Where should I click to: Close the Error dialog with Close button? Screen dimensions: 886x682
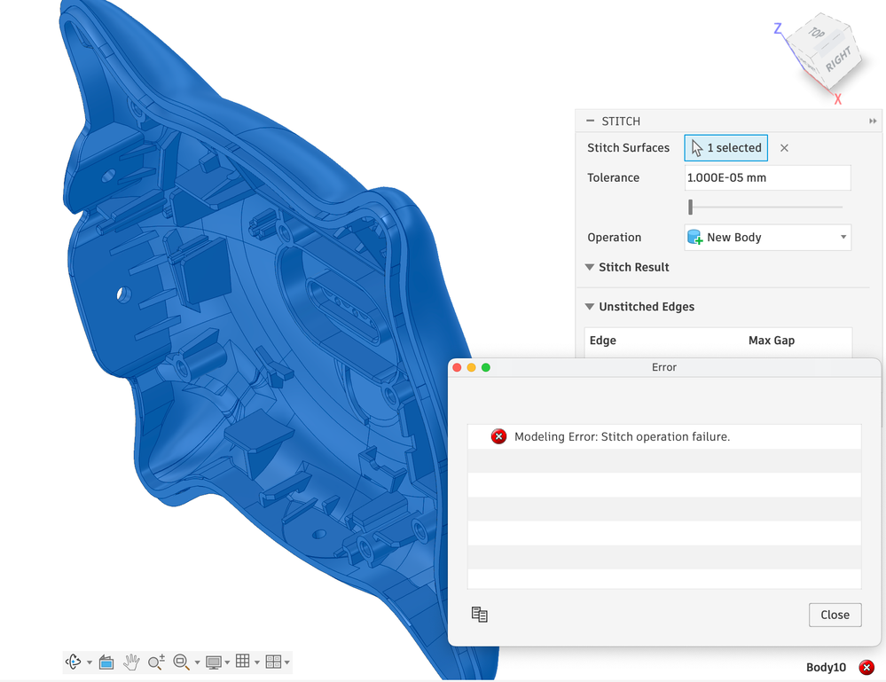click(x=835, y=615)
